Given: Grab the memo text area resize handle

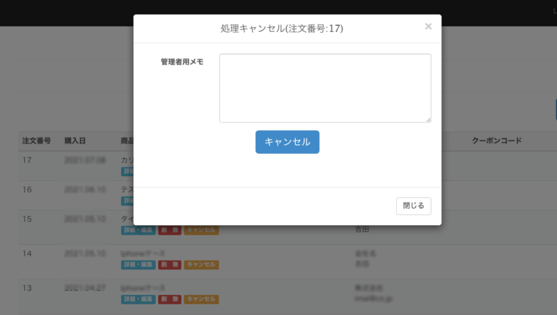Looking at the screenshot, I should click(x=427, y=119).
